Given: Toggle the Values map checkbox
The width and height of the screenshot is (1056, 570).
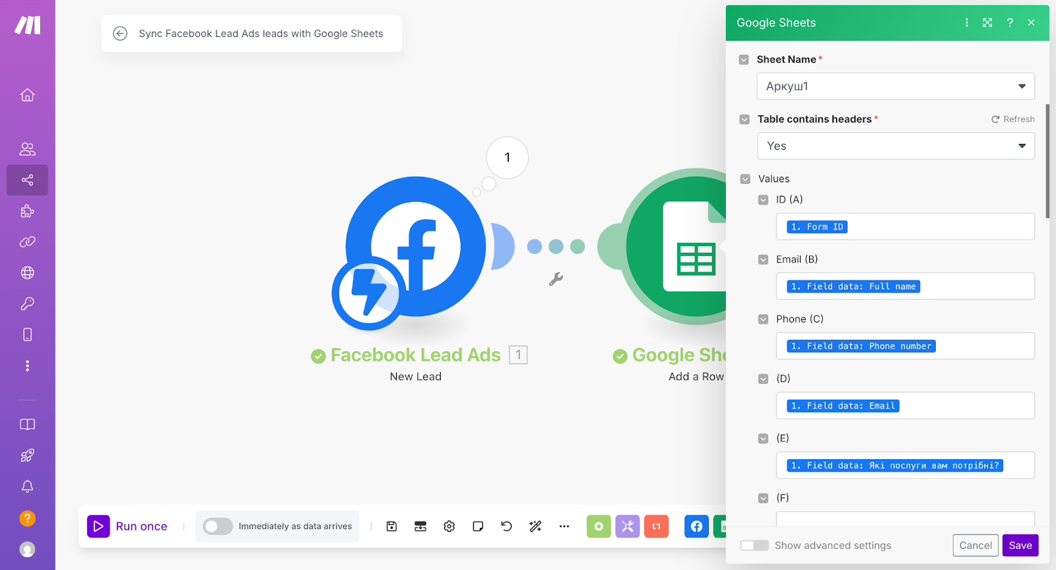Looking at the screenshot, I should pos(745,179).
